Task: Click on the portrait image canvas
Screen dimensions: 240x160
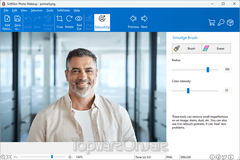Action: point(83,87)
